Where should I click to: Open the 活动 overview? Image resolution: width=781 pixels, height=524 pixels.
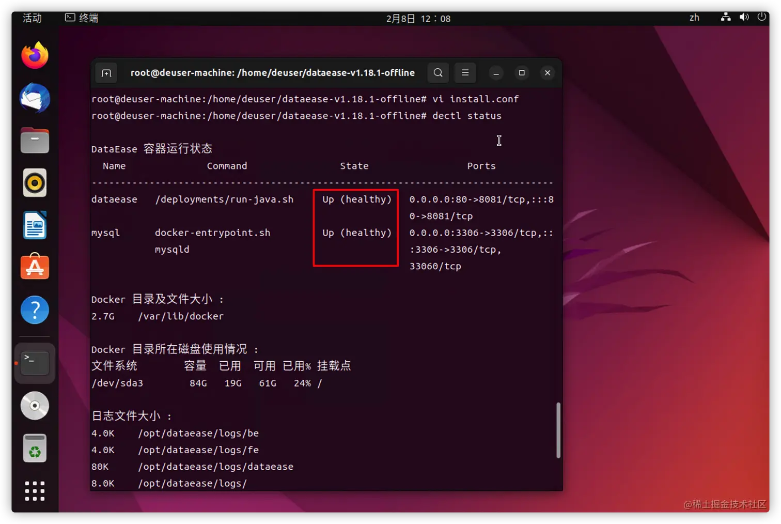31,18
